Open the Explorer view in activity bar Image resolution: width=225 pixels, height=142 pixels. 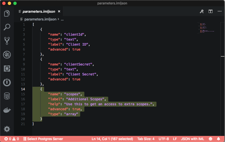tap(7, 13)
